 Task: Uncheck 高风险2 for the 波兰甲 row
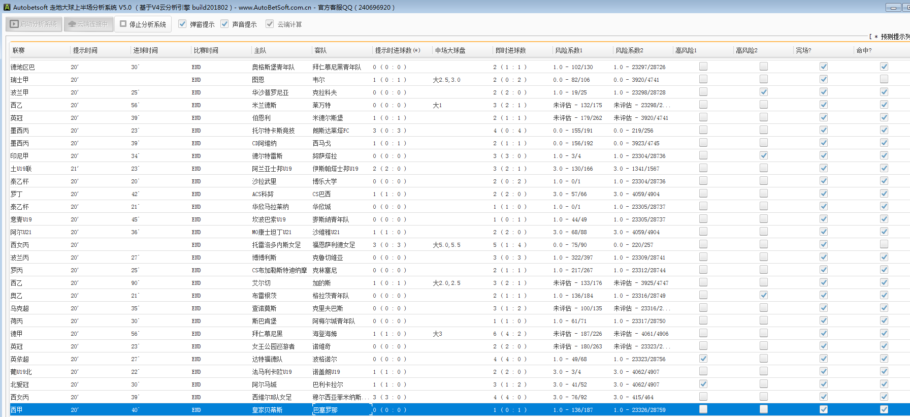click(763, 92)
